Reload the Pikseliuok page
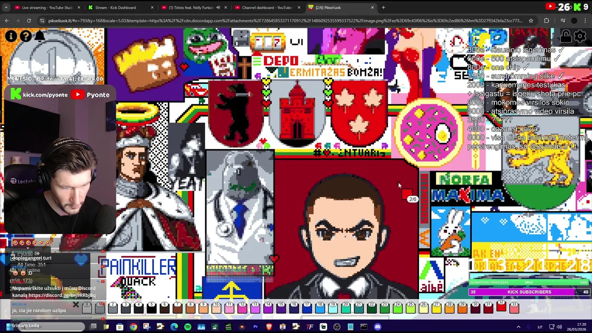 click(29, 20)
